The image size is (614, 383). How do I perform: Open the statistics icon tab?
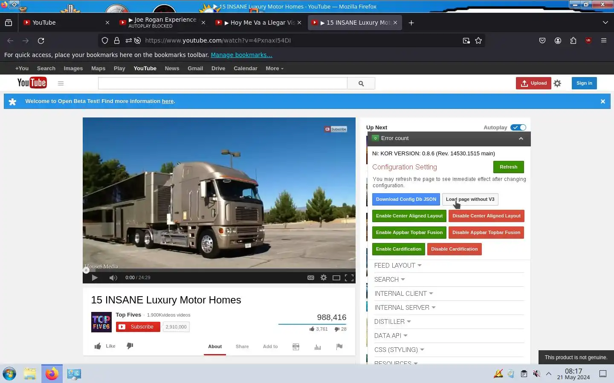(x=318, y=347)
